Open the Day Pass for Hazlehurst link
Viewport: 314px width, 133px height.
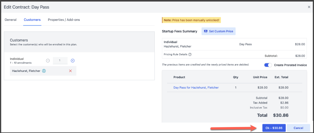[x=196, y=88]
